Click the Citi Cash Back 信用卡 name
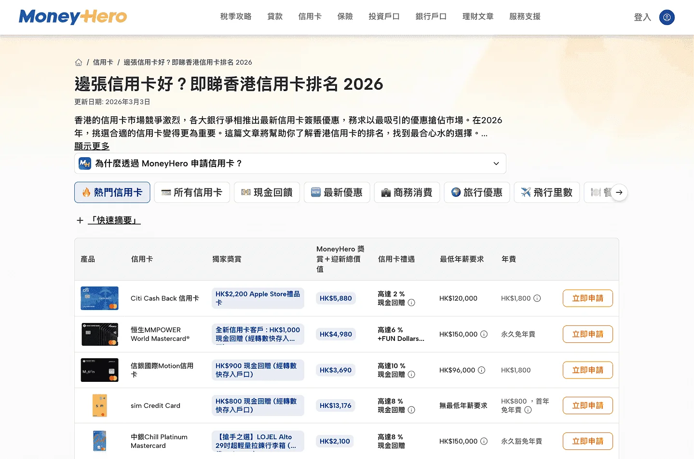Screen dimensions: 694x459 click(165, 298)
